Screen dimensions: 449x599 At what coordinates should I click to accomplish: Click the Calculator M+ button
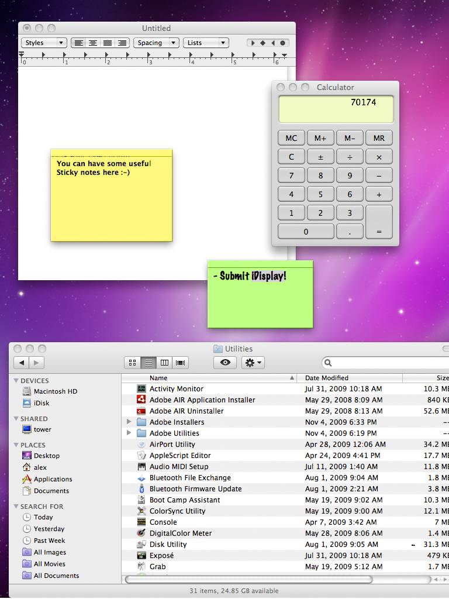(320, 138)
